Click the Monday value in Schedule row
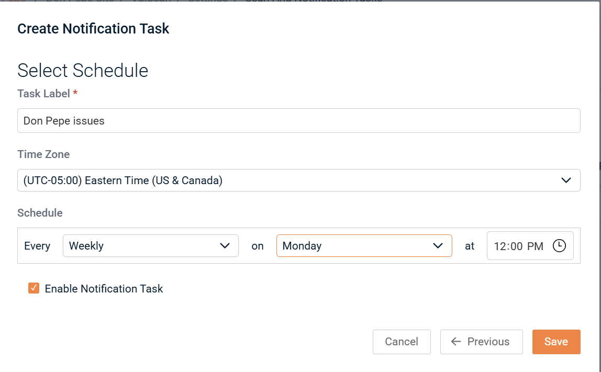 (302, 246)
